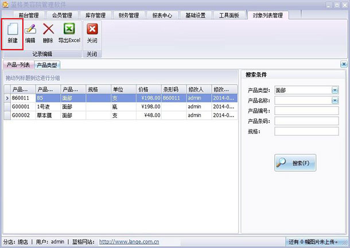Click the red 关闭 close toolbar icon
This screenshot has height=248, width=350.
[x=92, y=29]
